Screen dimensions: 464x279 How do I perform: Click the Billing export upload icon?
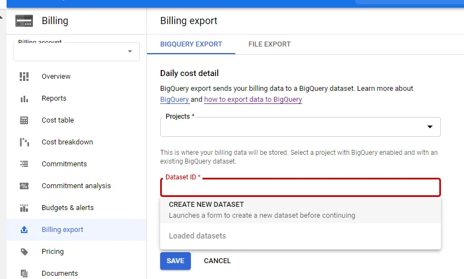24,229
